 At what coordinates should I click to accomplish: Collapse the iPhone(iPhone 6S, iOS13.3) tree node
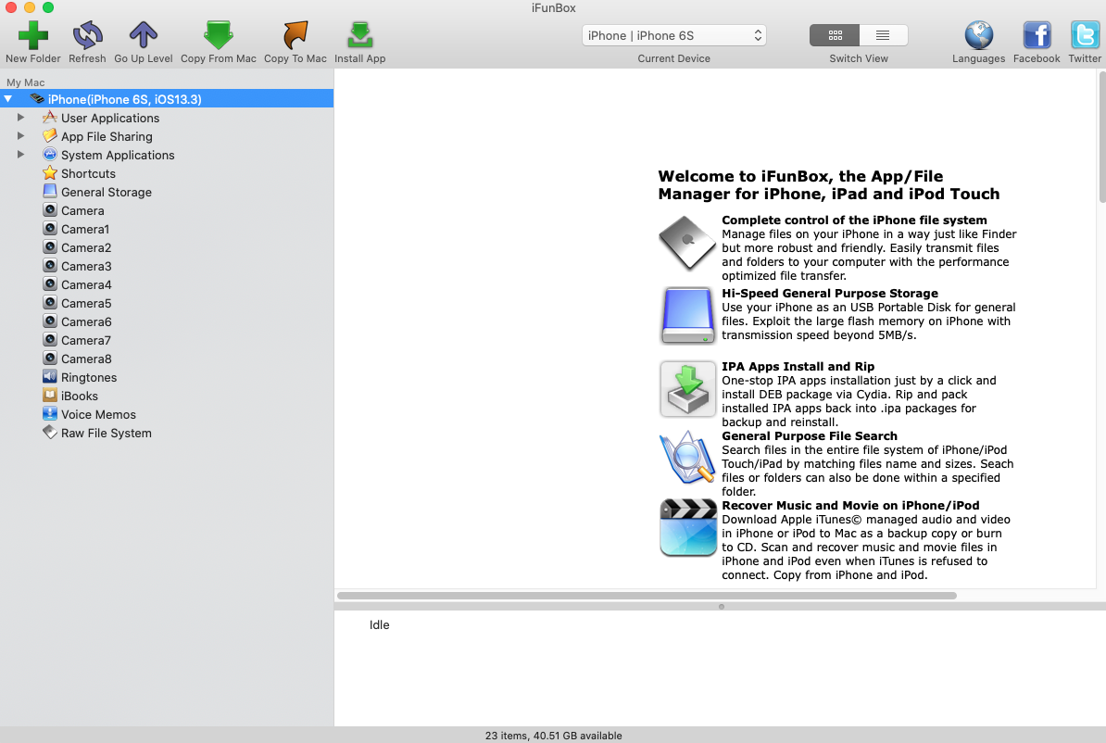click(8, 99)
